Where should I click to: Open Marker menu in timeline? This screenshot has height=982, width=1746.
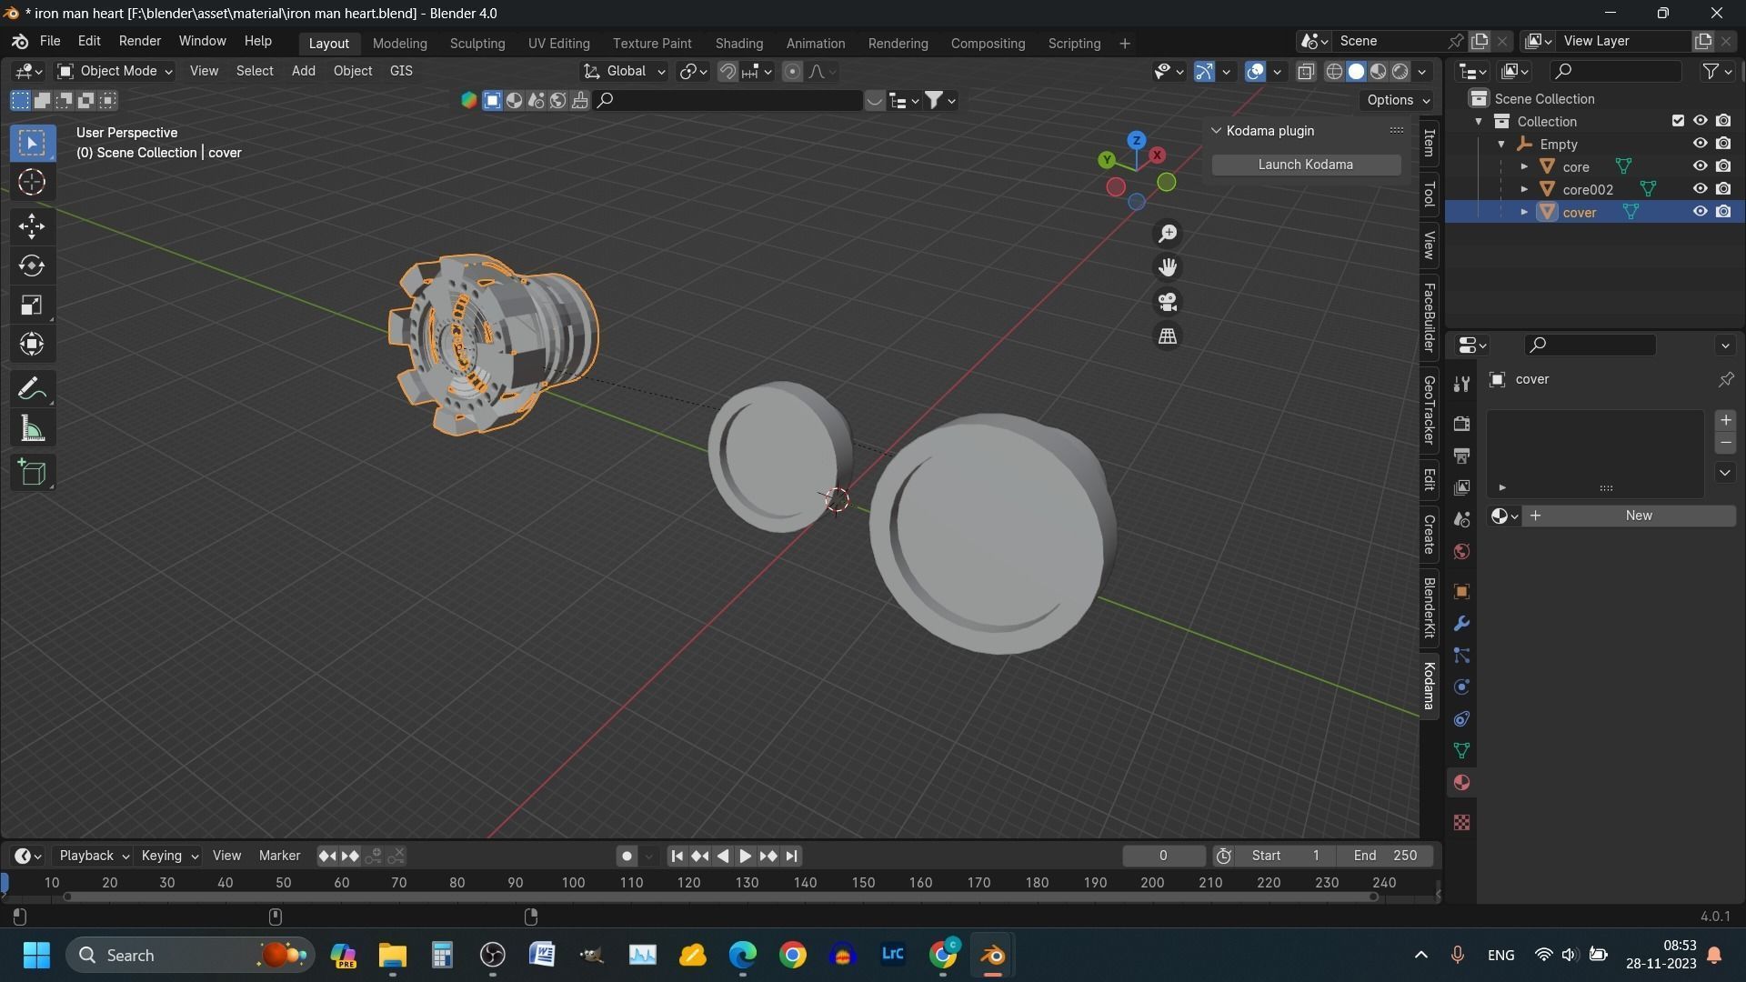pyautogui.click(x=279, y=857)
